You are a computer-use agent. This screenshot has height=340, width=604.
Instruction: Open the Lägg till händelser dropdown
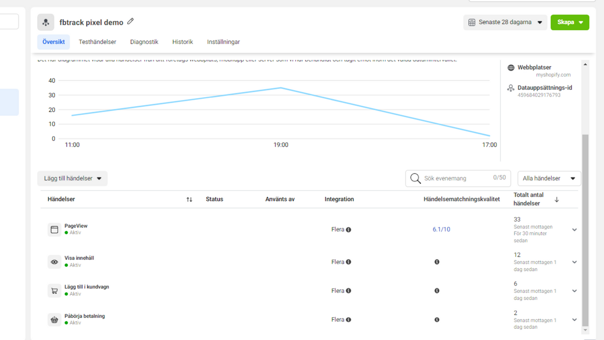pos(72,178)
